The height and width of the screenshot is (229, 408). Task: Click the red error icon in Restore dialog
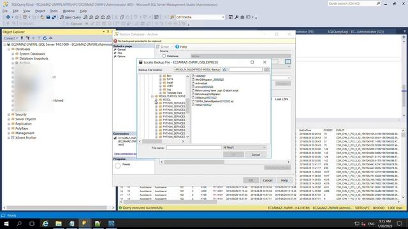pyautogui.click(x=115, y=41)
